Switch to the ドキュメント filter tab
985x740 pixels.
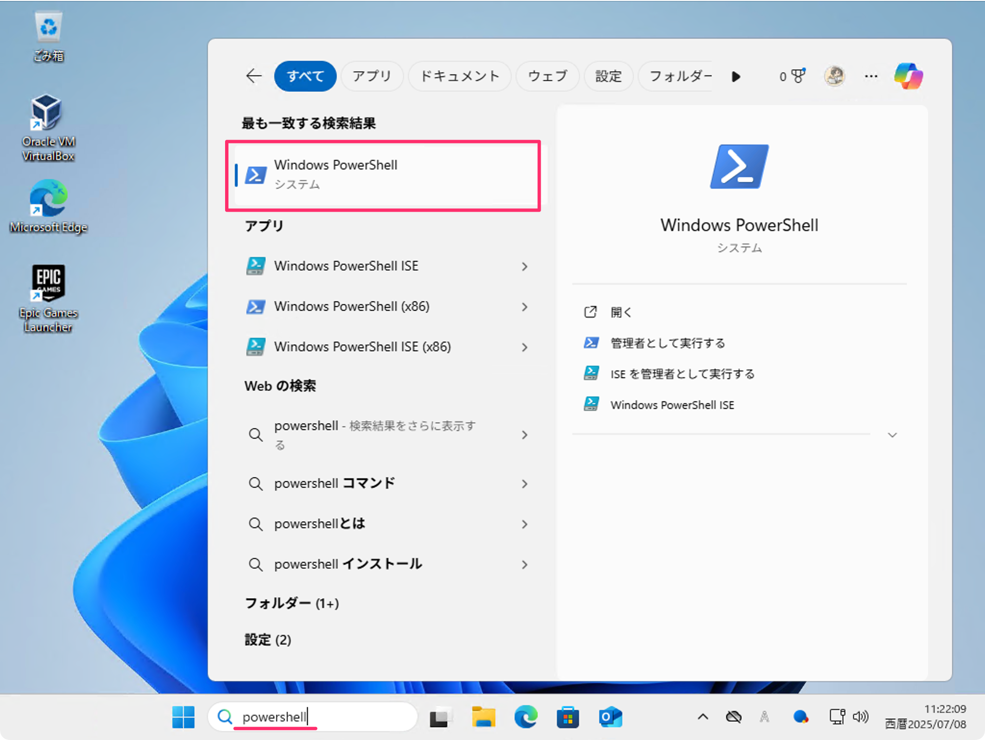459,76
